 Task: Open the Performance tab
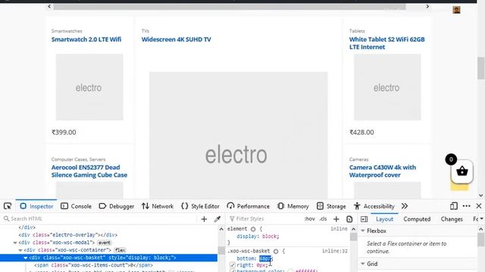click(x=248, y=206)
